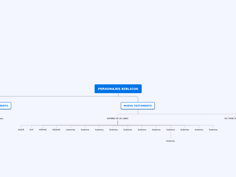Image resolution: width=236 pixels, height=177 pixels.
Task: Select the PERSONAJES BIBLICOS central node
Action: 118,89
